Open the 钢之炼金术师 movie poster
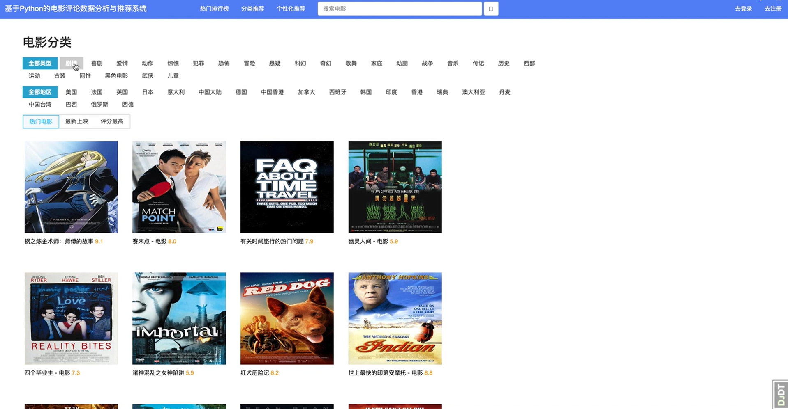788x409 pixels. (x=71, y=187)
